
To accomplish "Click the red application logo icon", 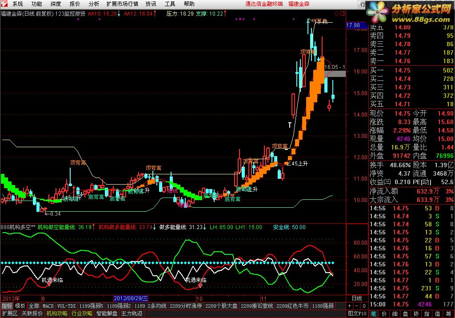I will point(4,4).
